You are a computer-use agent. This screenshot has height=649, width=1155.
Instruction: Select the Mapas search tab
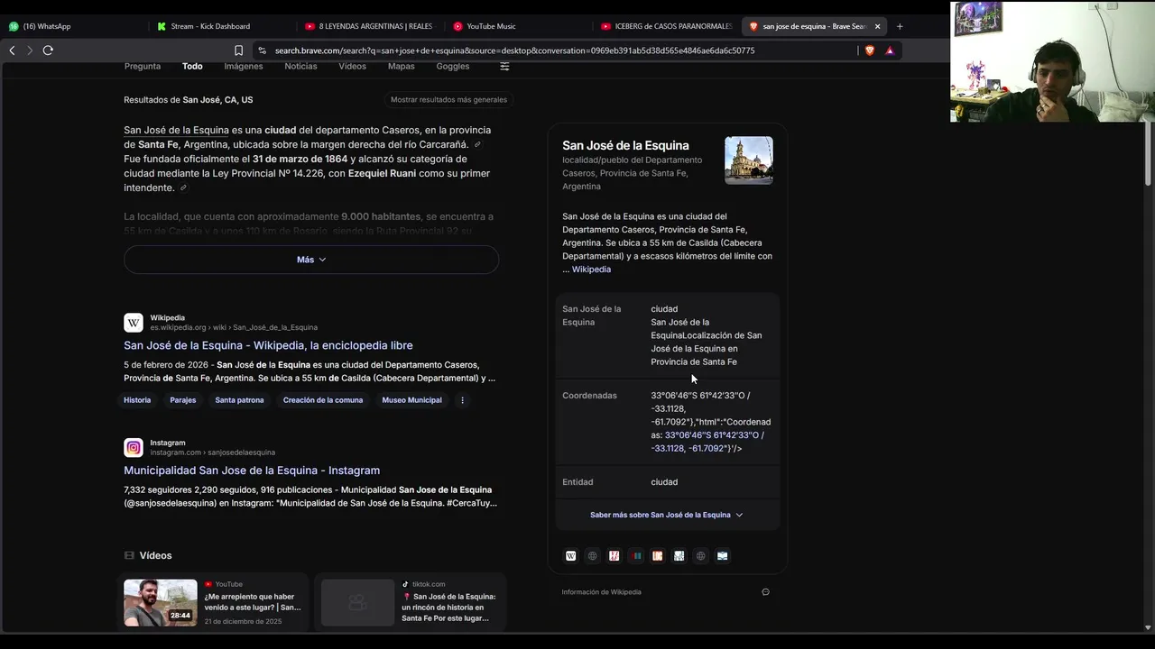pos(402,66)
